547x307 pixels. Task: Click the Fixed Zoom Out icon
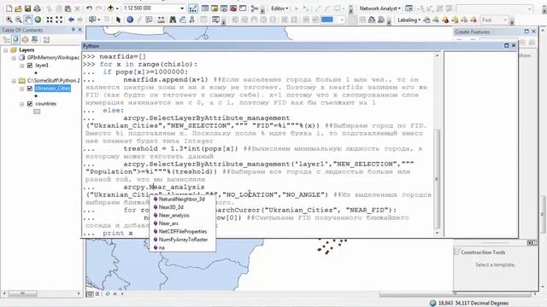pos(59,20)
